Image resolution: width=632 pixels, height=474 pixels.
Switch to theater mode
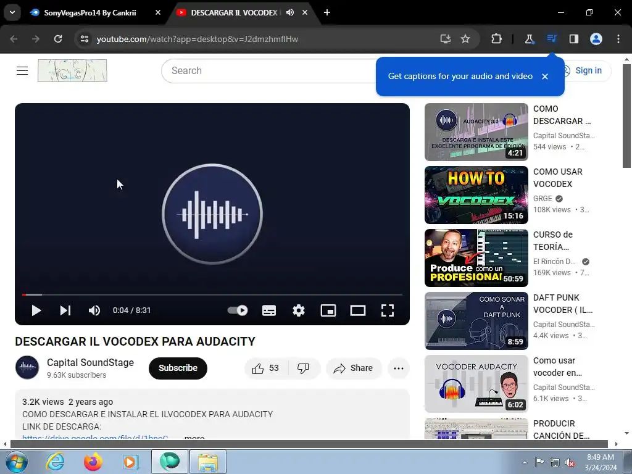358,310
